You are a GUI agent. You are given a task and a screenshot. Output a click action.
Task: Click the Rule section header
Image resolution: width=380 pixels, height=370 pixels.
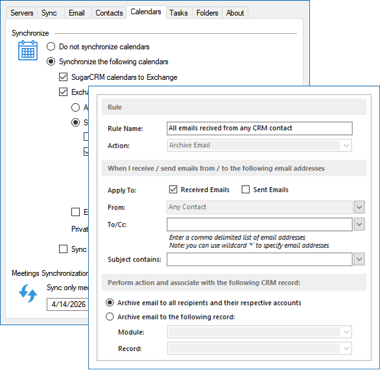tap(234, 107)
